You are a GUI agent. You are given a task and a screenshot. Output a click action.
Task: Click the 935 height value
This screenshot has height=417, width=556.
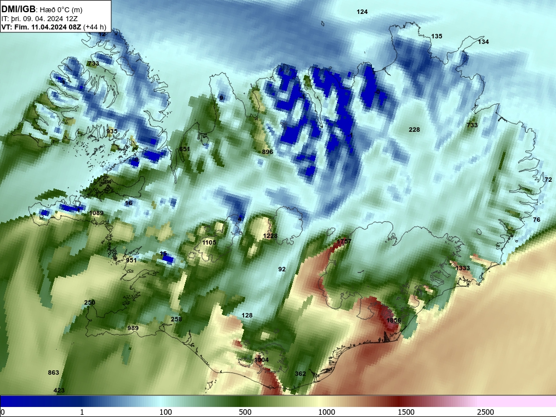(112, 131)
